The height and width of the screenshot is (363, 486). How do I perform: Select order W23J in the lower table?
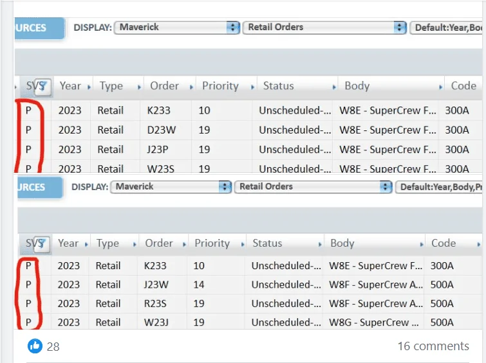[156, 323]
